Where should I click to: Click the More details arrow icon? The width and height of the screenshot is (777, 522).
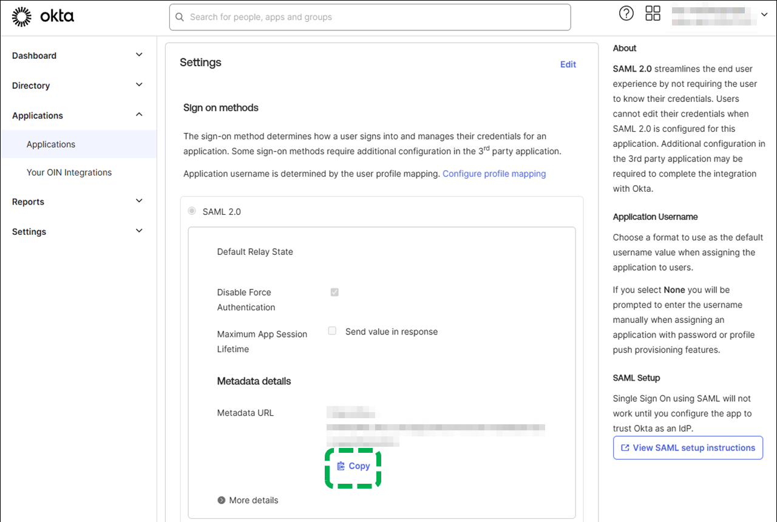coord(222,500)
